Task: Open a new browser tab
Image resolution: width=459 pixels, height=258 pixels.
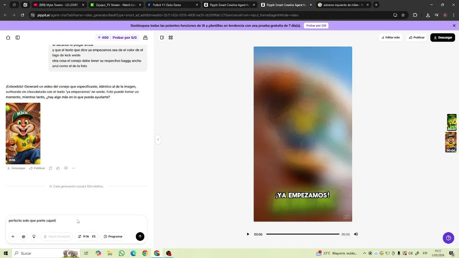Action: point(376,5)
